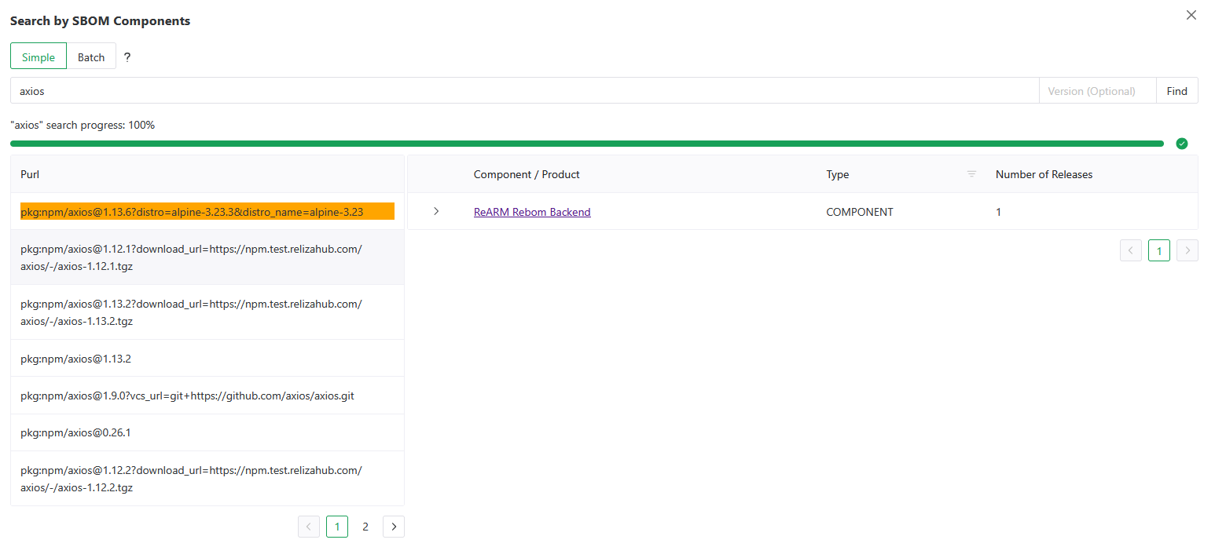This screenshot has height=547, width=1215.
Task: Click the axios search progress bar
Action: [586, 143]
